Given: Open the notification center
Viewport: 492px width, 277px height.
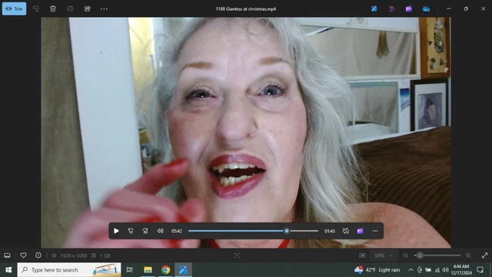Looking at the screenshot, I should [480, 270].
